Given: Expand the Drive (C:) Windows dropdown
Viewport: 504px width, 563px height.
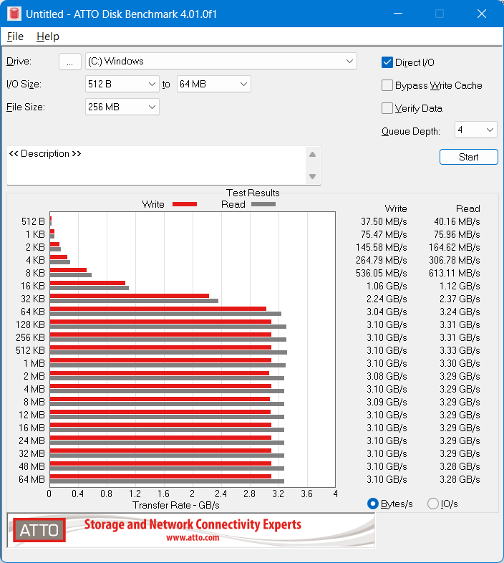Looking at the screenshot, I should pyautogui.click(x=220, y=61).
